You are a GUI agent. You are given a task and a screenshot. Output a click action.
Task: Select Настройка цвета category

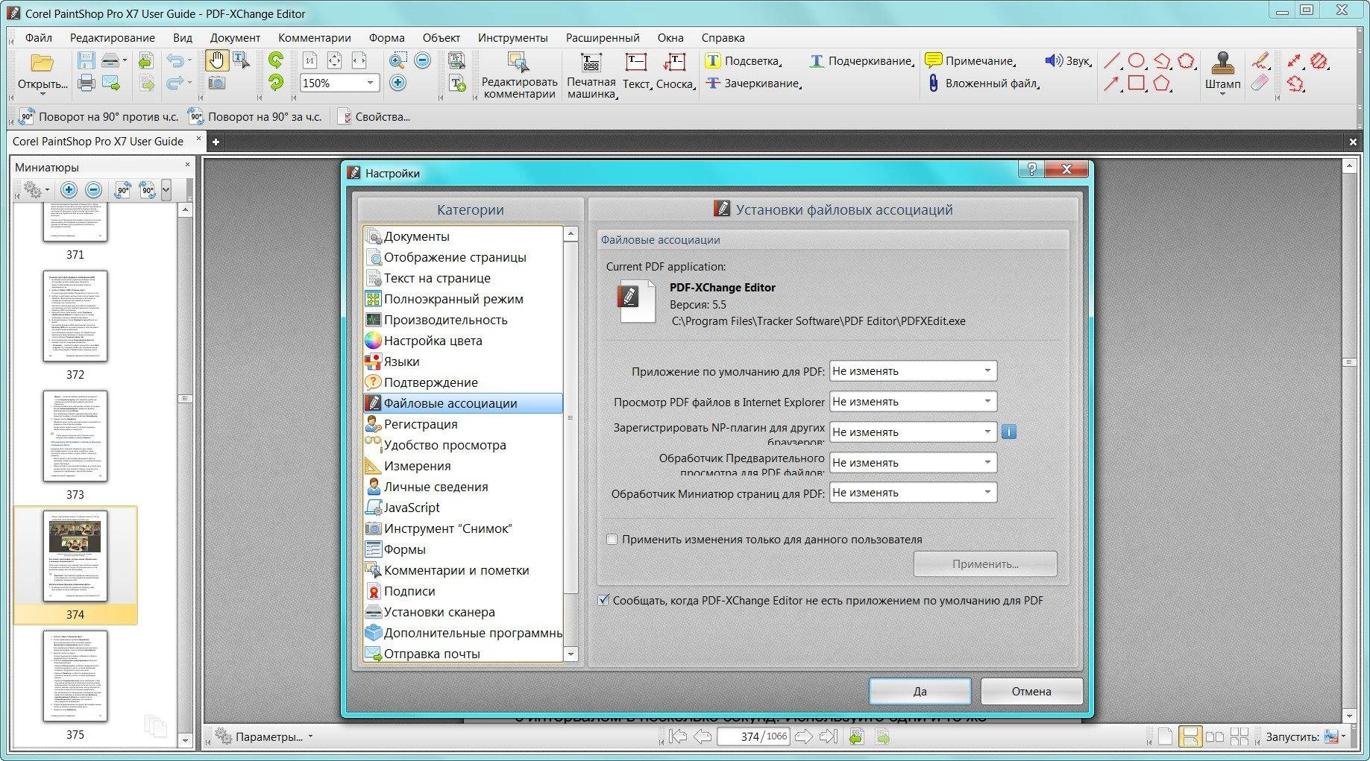(x=463, y=340)
